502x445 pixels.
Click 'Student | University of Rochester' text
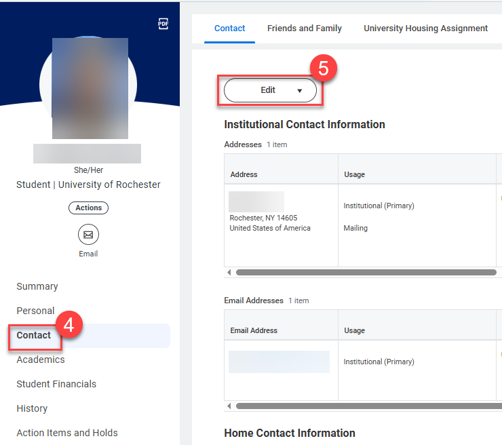[88, 185]
